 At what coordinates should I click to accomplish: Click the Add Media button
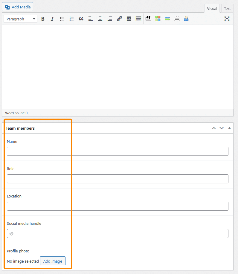point(17,7)
